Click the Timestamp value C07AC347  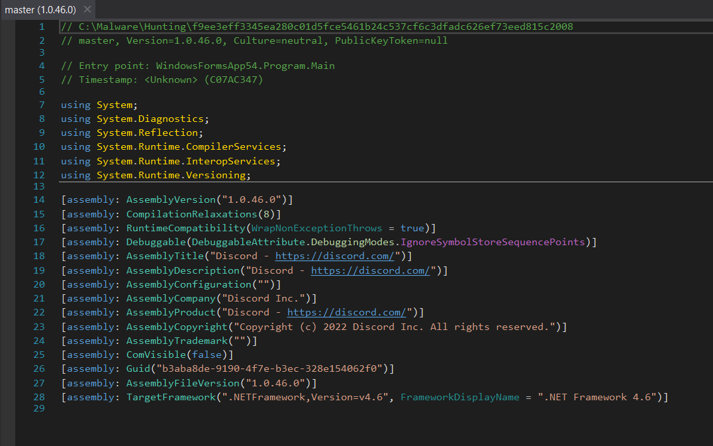pos(234,80)
